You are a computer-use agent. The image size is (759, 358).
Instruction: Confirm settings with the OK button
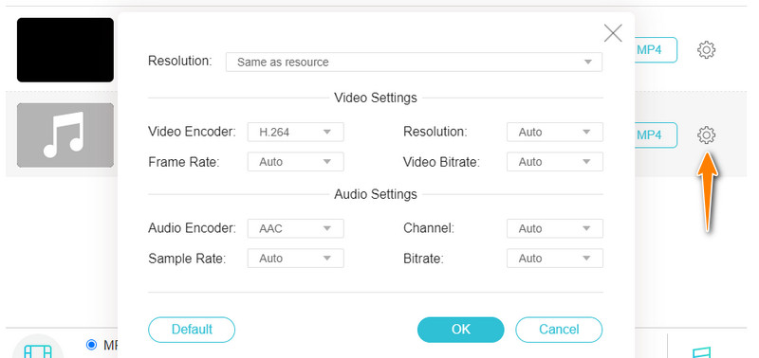coord(461,330)
